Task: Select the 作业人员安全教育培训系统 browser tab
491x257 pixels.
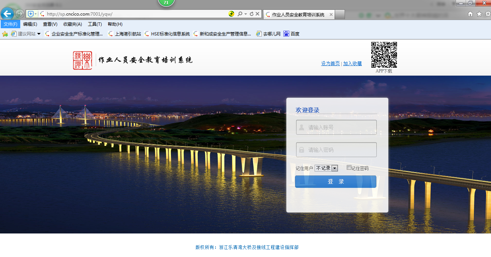Action: [298, 14]
